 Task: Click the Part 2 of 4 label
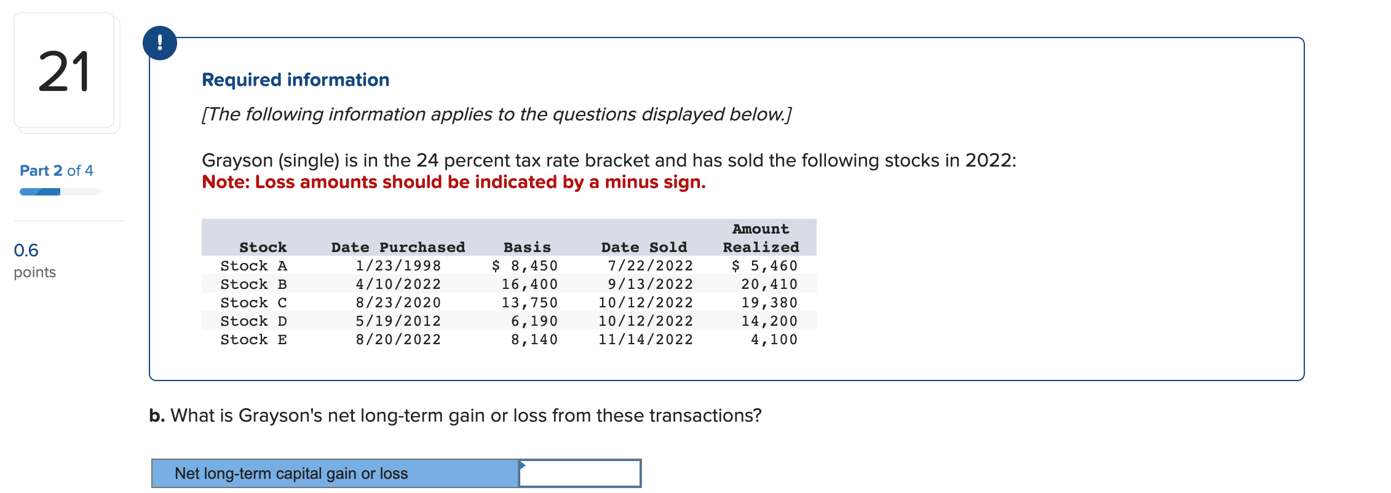click(57, 170)
